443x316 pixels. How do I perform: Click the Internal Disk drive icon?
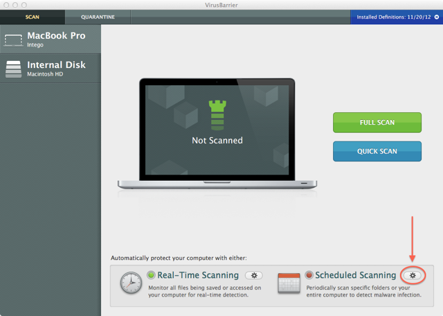[x=13, y=69]
